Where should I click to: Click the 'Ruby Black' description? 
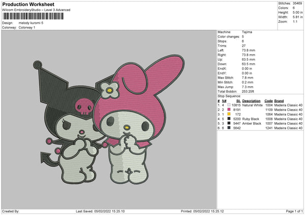tap(251, 119)
